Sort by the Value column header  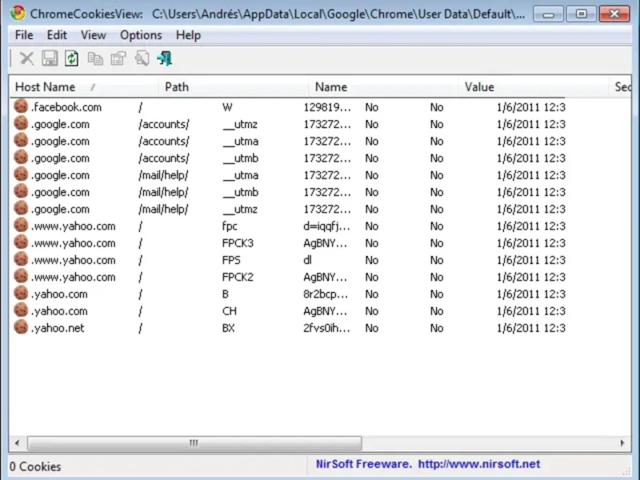pyautogui.click(x=533, y=86)
